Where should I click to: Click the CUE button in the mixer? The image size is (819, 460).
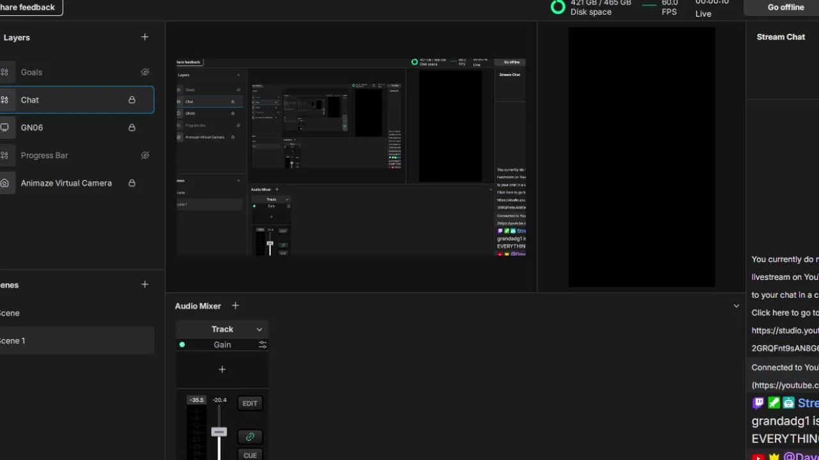(x=250, y=455)
